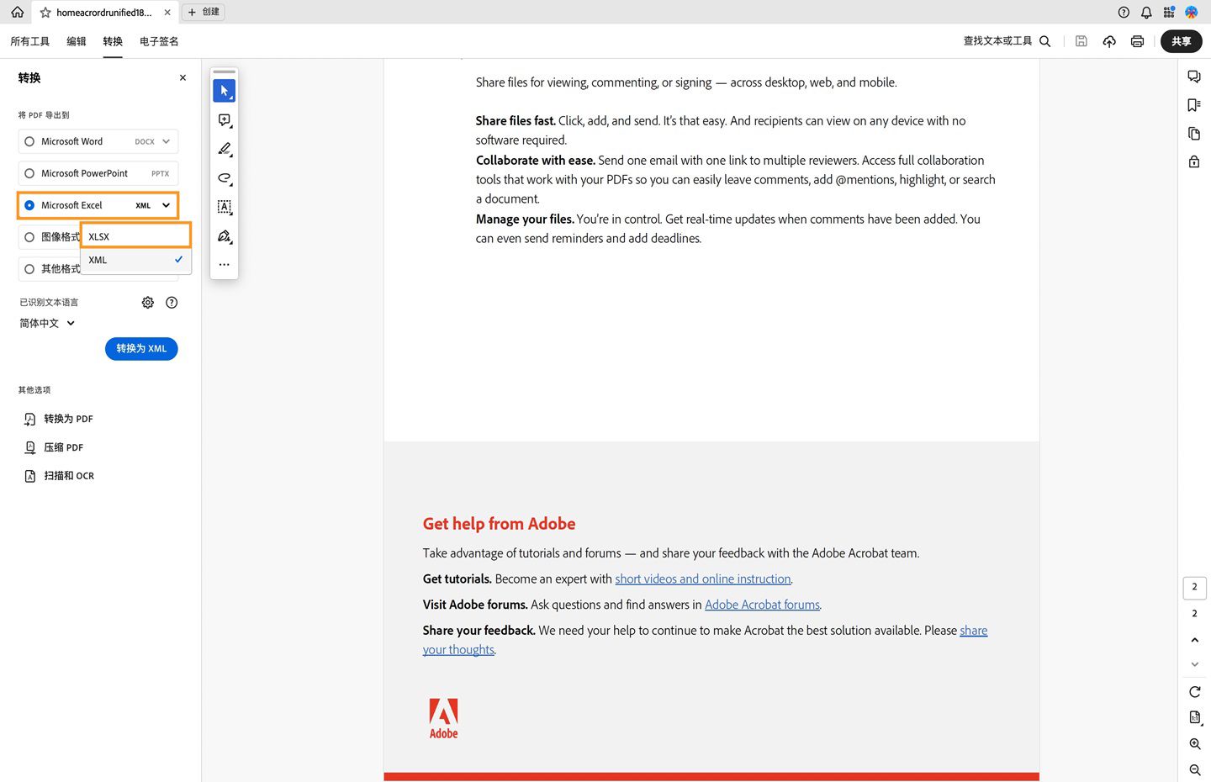Image resolution: width=1211 pixels, height=782 pixels.
Task: Switch to the 电子签名 tab
Action: click(159, 41)
